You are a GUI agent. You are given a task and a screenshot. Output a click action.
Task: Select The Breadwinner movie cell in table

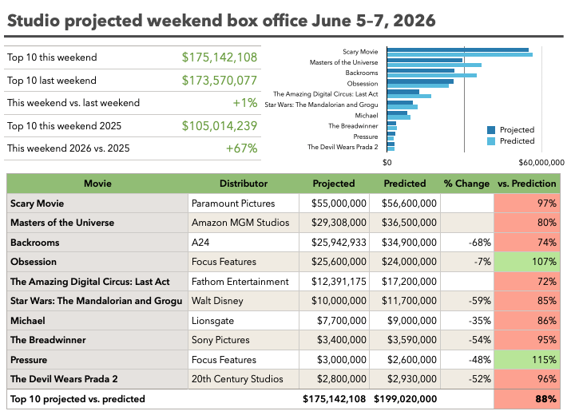(x=97, y=340)
